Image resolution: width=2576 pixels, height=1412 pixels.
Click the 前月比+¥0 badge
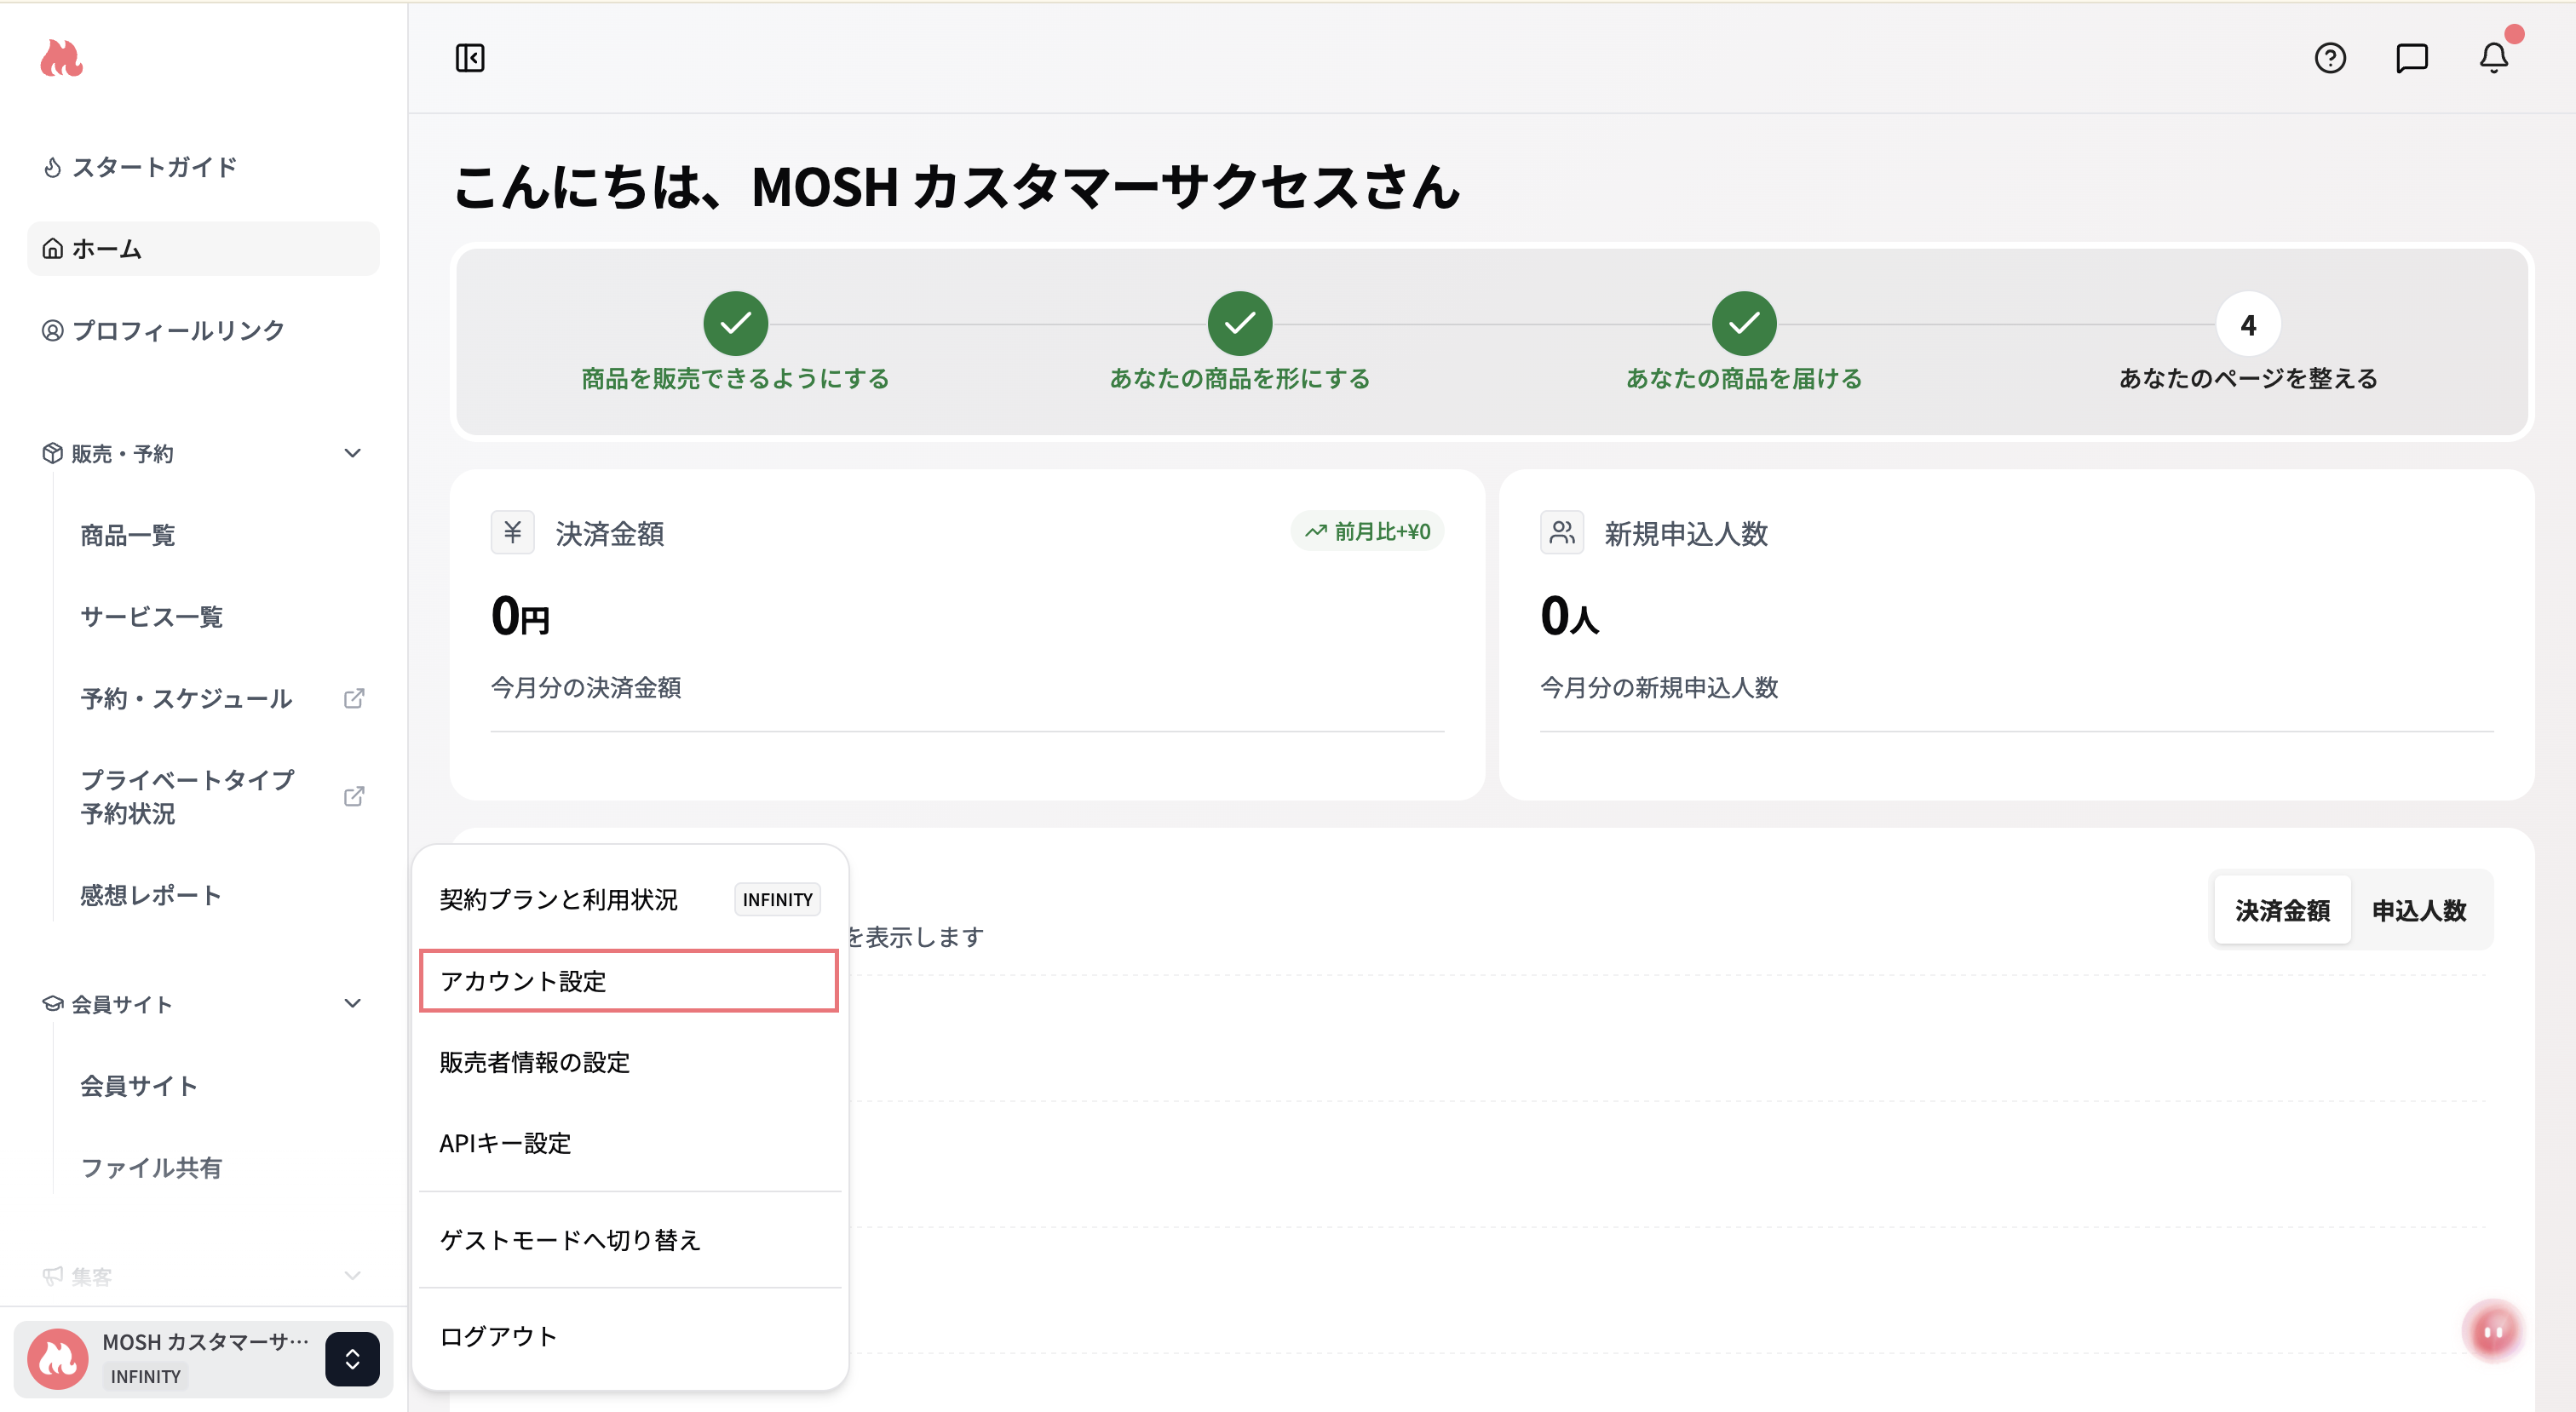point(1367,531)
